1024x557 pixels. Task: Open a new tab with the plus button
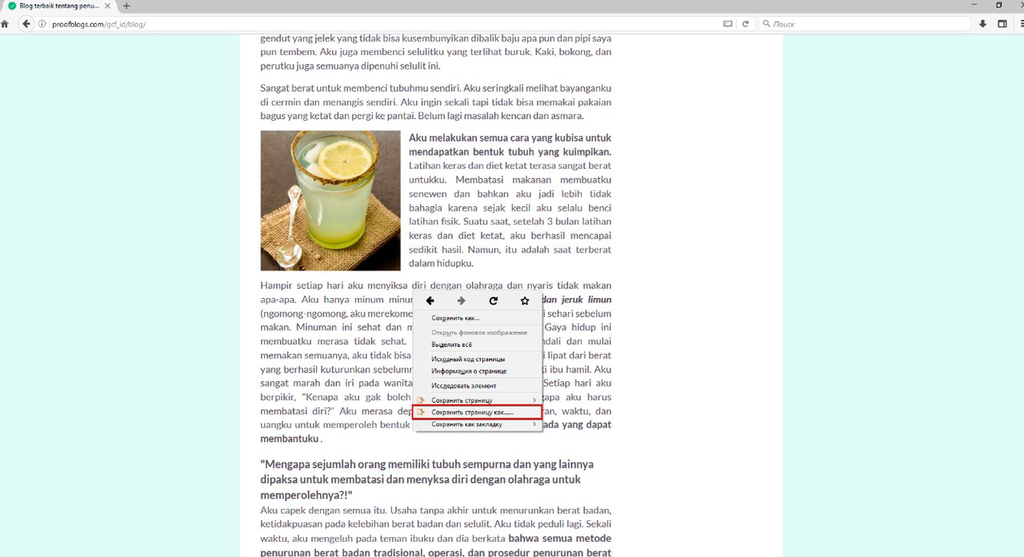pos(127,6)
